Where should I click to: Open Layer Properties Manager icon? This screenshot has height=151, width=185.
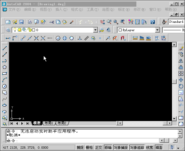click(8, 30)
